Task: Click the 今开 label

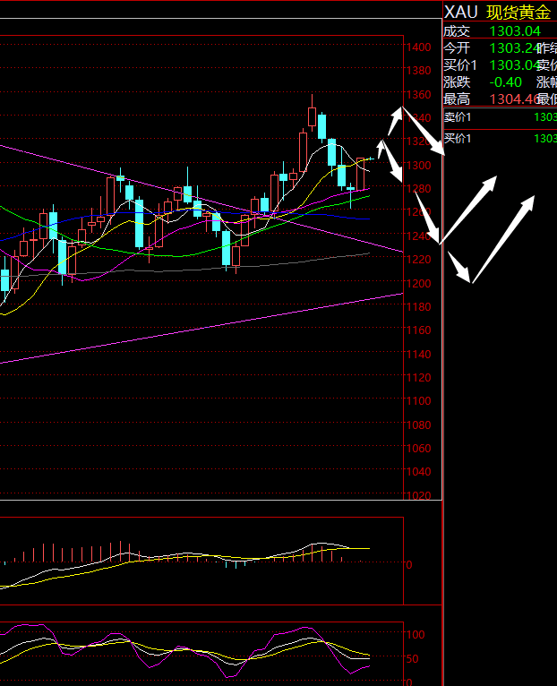Action: click(x=457, y=48)
